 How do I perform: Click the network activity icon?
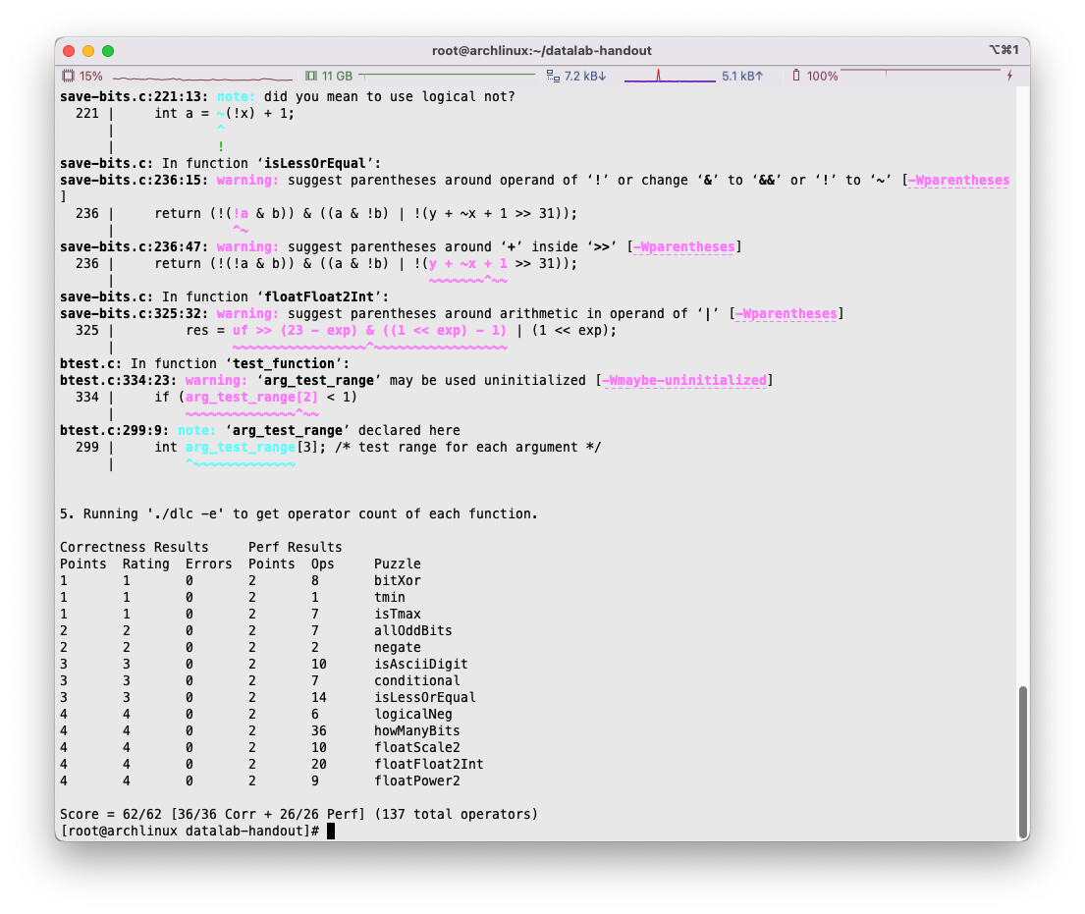(x=553, y=77)
